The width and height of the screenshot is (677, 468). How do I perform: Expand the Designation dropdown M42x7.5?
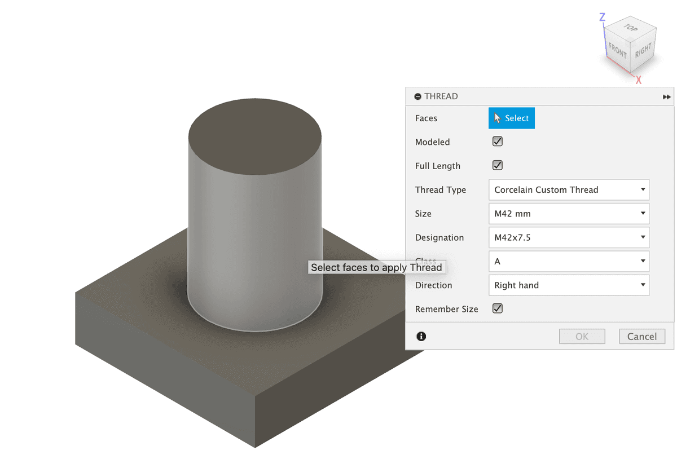pyautogui.click(x=568, y=237)
